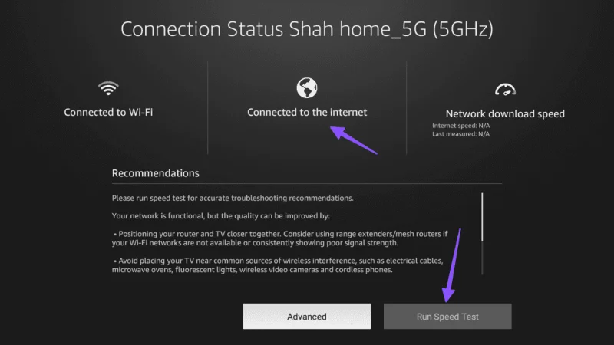
Task: Click the 'Please run speed test' recommendation line
Action: point(233,199)
